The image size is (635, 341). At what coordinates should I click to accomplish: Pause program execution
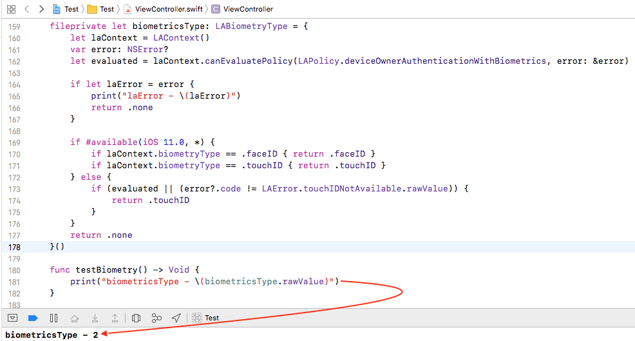click(53, 318)
